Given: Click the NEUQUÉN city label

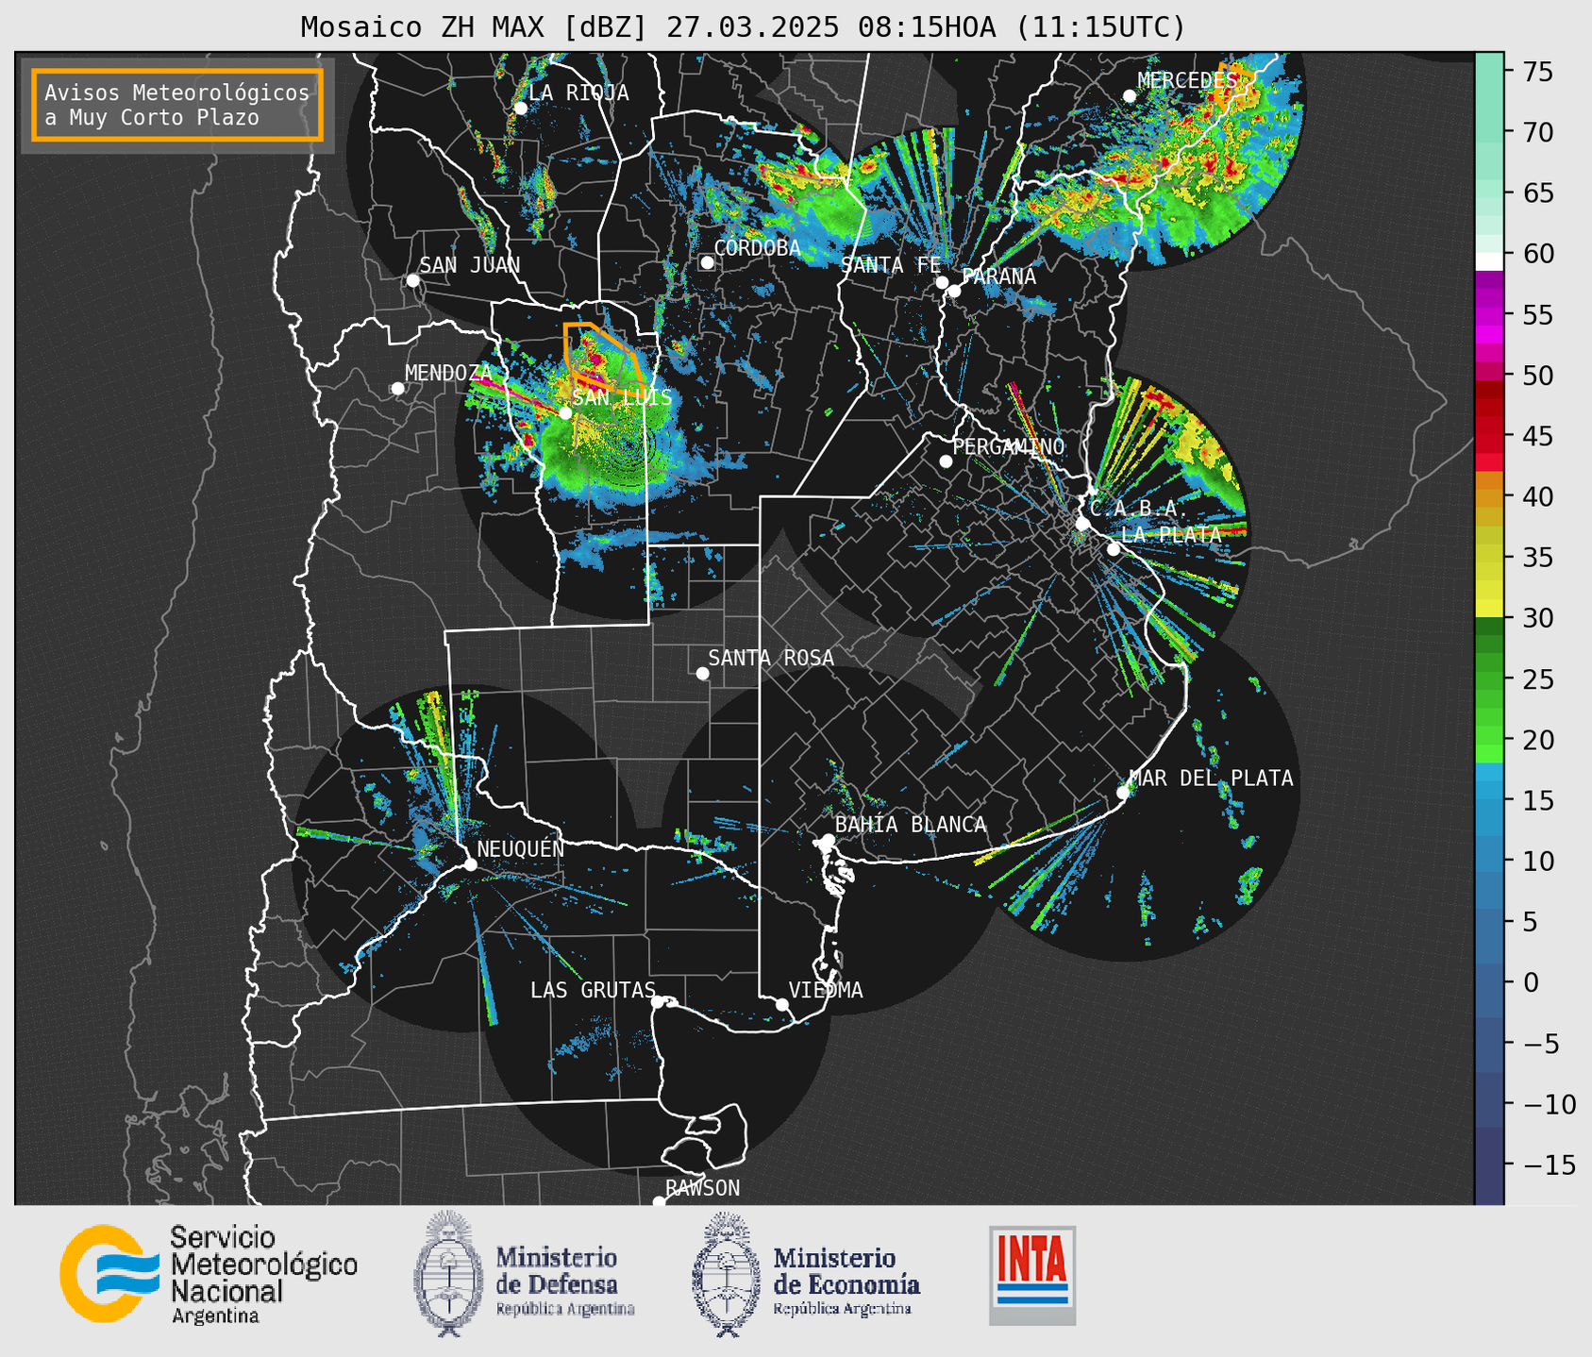Looking at the screenshot, I should pyautogui.click(x=521, y=848).
